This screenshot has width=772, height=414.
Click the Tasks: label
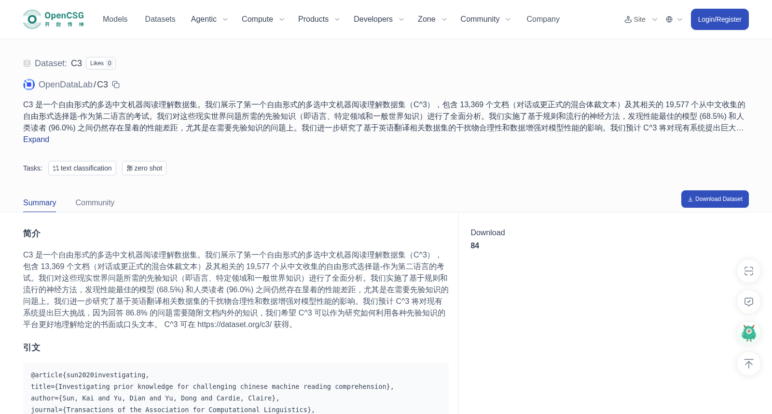tap(33, 168)
